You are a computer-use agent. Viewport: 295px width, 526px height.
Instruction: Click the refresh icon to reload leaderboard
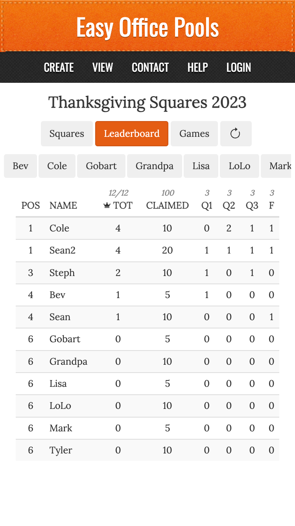(x=236, y=133)
